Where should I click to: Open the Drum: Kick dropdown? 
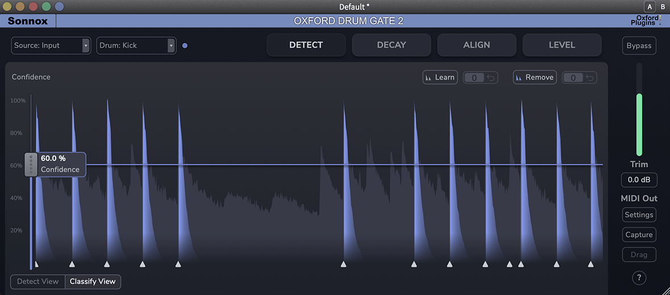pos(136,46)
